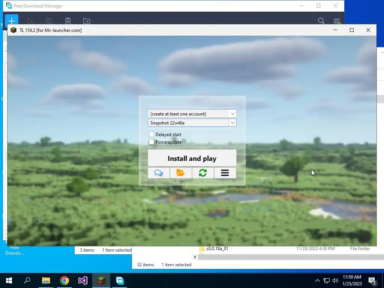Open Free Download Manager main menu
Screen dimensions: 384x288
tap(337, 21)
